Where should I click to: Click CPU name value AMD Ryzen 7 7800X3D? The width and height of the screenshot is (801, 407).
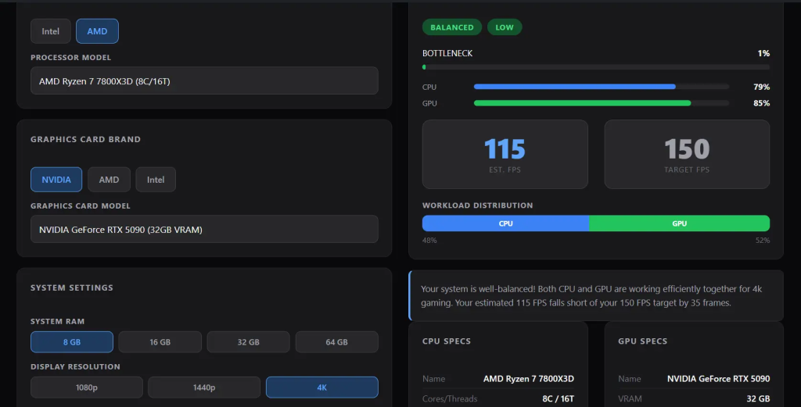pyautogui.click(x=529, y=378)
